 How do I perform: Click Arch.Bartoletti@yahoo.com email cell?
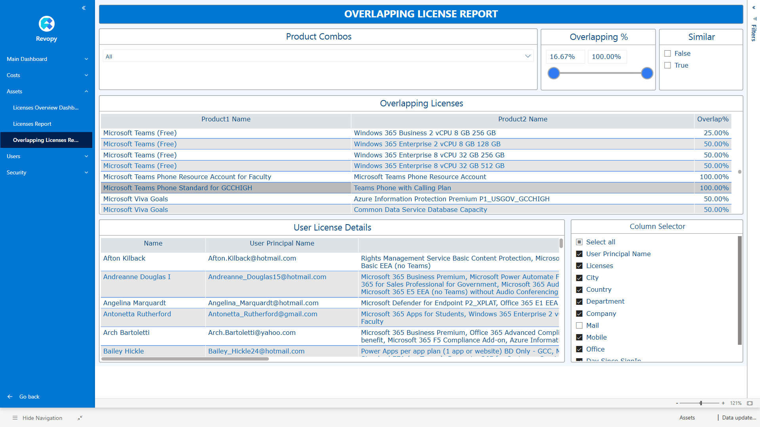coord(282,336)
